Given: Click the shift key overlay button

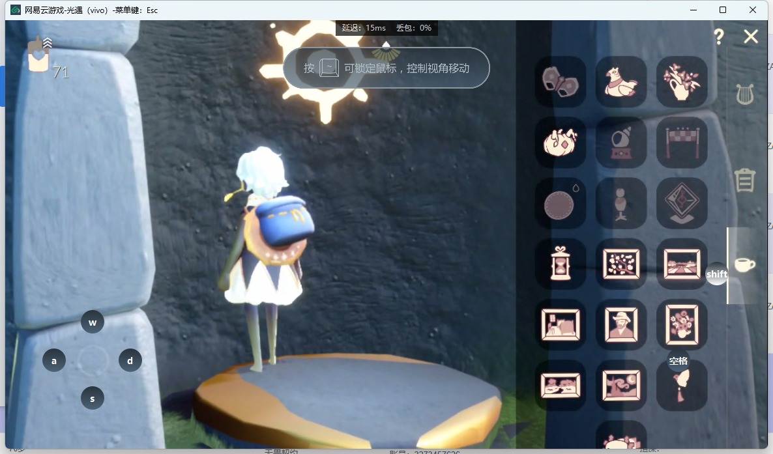Looking at the screenshot, I should [717, 274].
